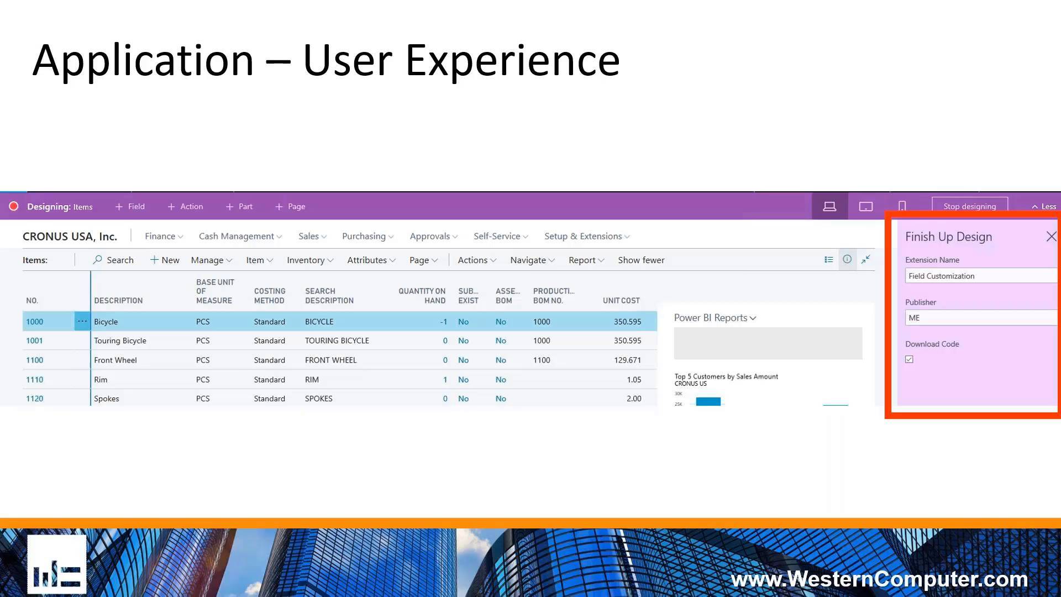Image resolution: width=1061 pixels, height=597 pixels.
Task: Click the blue bar in the sales chart
Action: point(708,401)
